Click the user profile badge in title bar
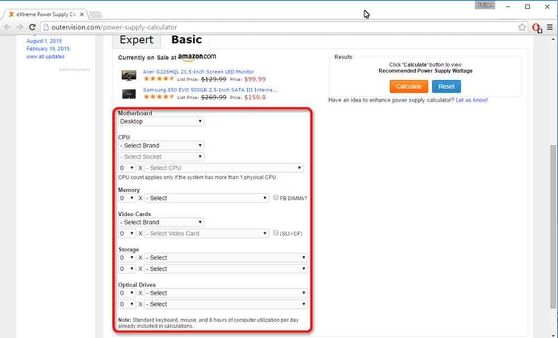This screenshot has width=558, height=338. [485, 5]
